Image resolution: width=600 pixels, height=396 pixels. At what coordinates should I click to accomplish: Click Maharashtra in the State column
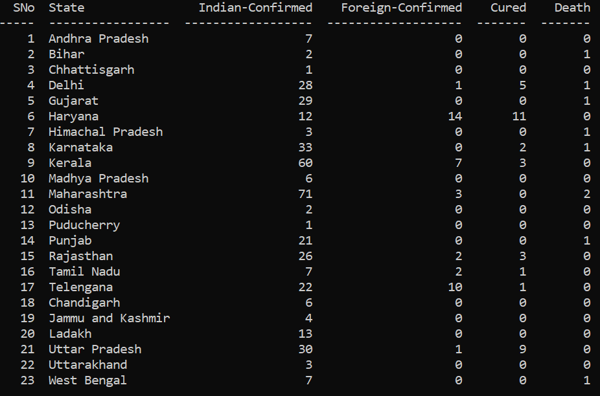87,194
